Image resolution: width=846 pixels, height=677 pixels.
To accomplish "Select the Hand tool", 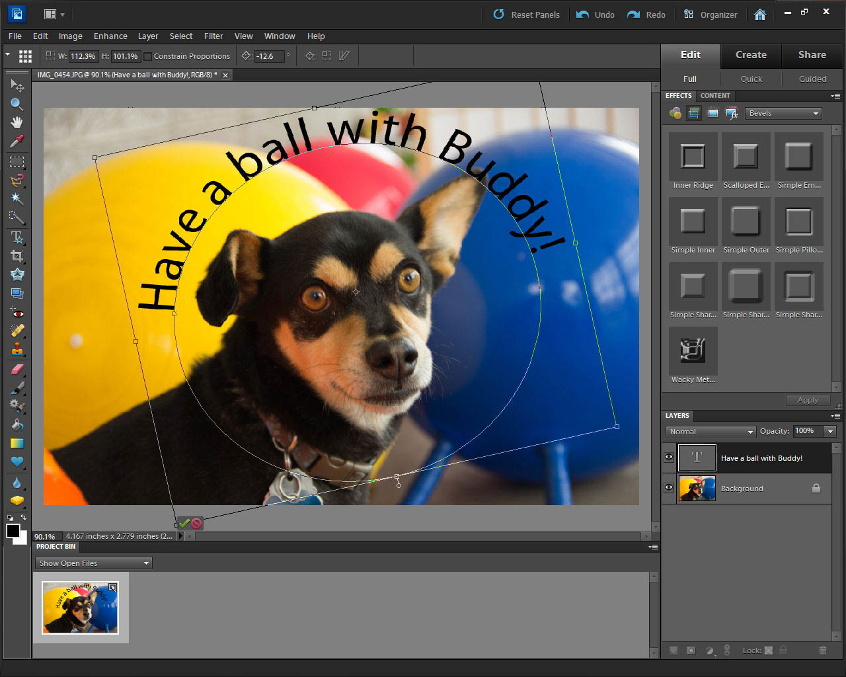I will tap(17, 122).
